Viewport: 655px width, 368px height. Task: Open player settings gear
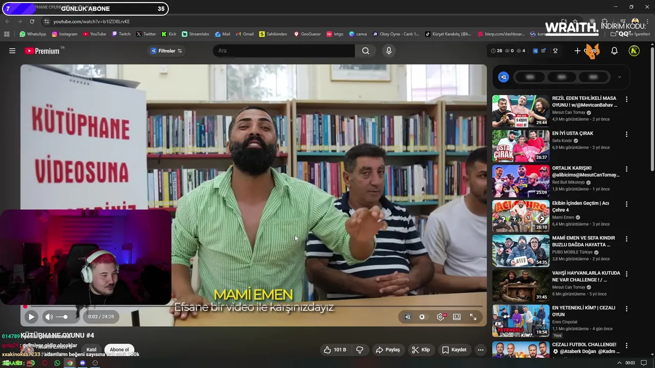pyautogui.click(x=440, y=317)
